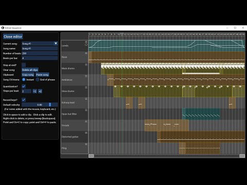
Task: Double steps per beat with ×2 button
Action: 40,91
